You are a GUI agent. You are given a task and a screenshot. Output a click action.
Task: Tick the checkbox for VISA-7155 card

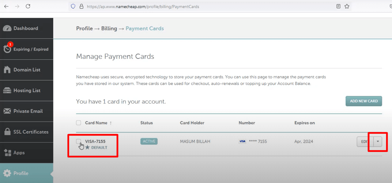pos(79,141)
